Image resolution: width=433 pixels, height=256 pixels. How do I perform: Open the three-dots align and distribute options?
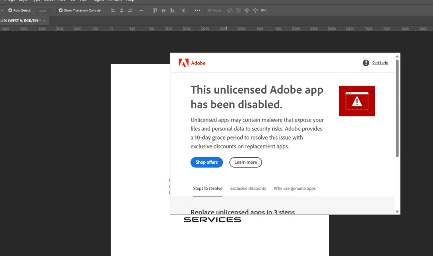pos(197,10)
